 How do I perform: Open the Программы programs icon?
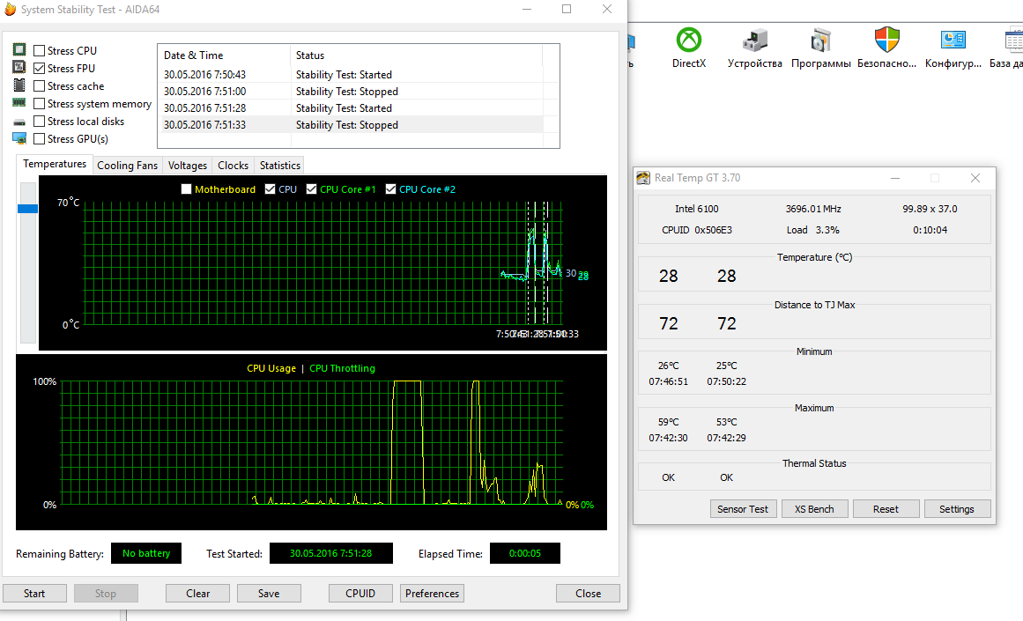click(x=820, y=40)
